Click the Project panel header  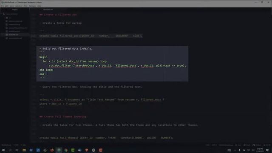[x=15, y=9]
